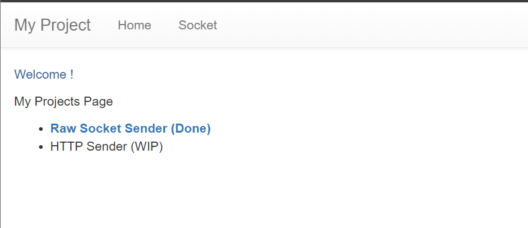Click the bullet before Raw Socket Sender
The image size is (528, 228).
41,129
